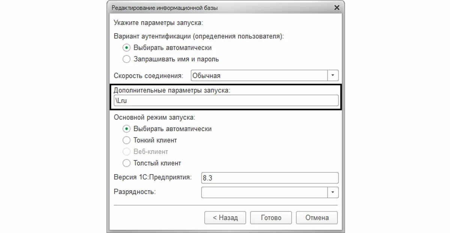Select automatic authentication variant radio button
450x233 pixels.
(x=127, y=48)
